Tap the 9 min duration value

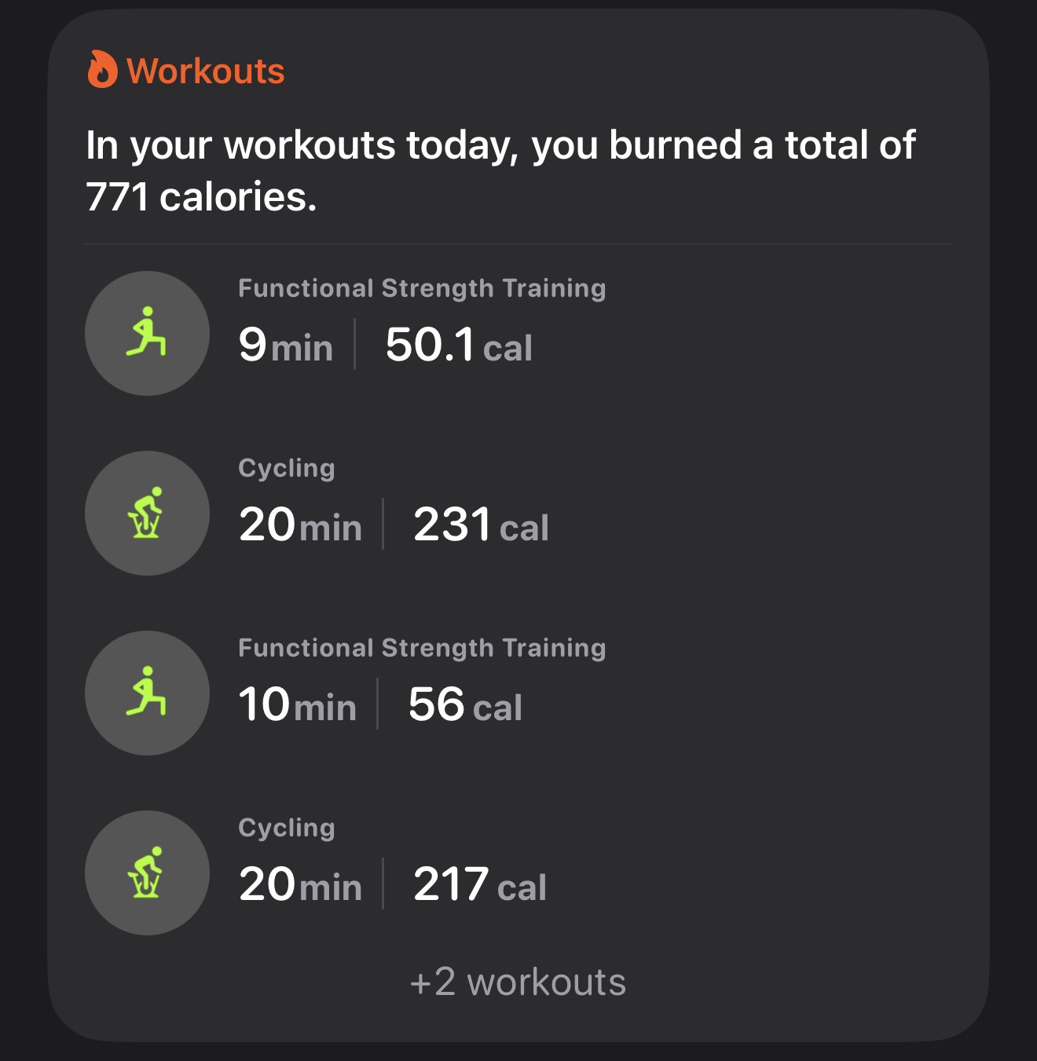click(x=286, y=345)
